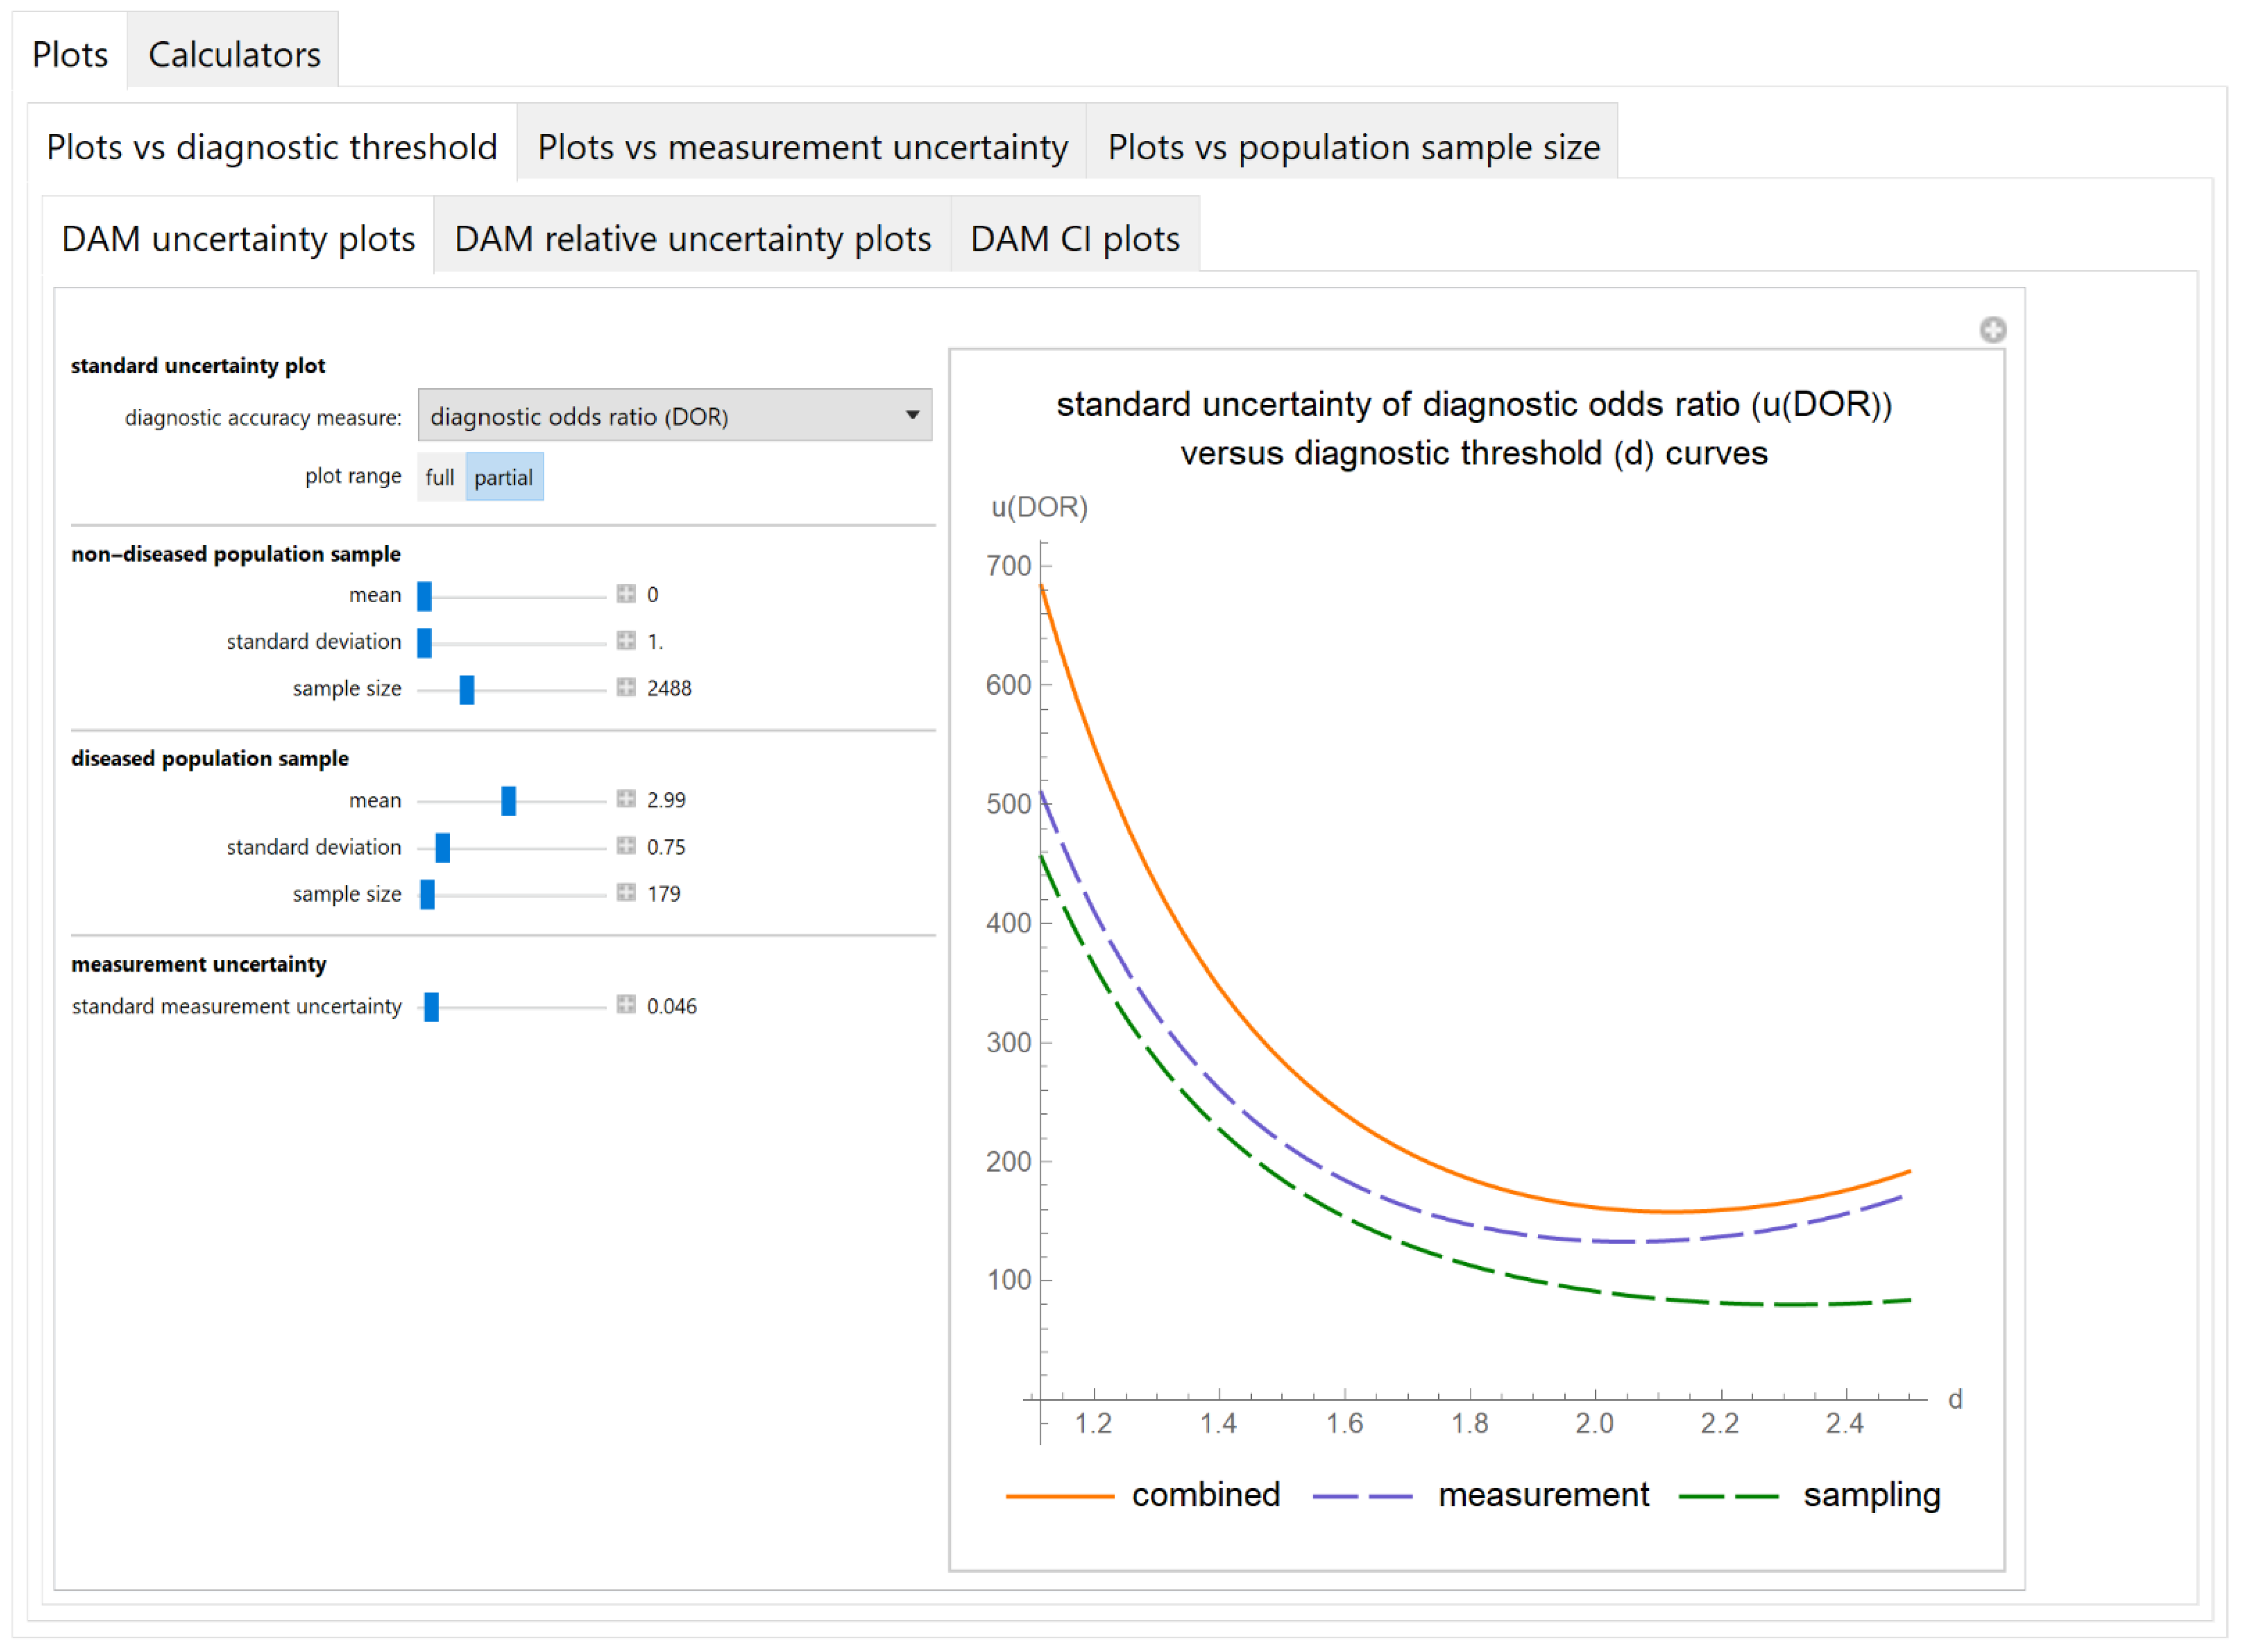
Task: Expand the standard measurement uncertainty plus icon
Action: [x=626, y=1004]
